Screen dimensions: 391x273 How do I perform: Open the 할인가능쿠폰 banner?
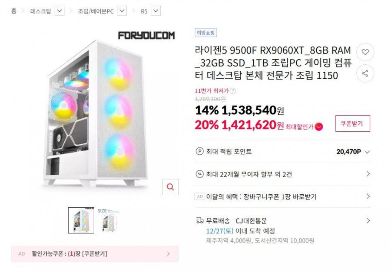[95, 254]
